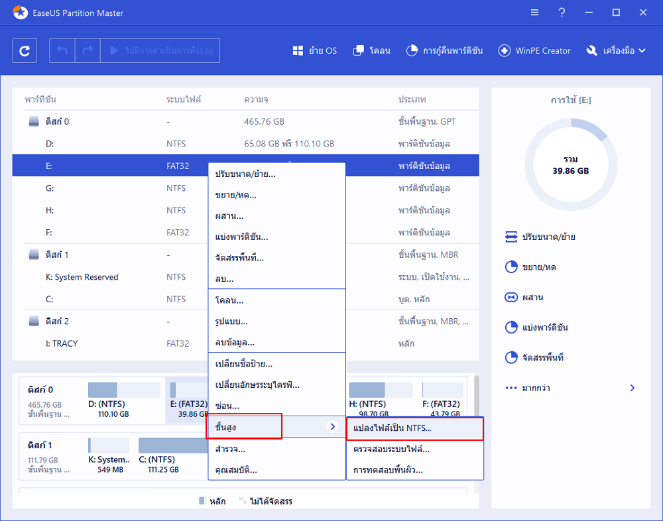The width and height of the screenshot is (663, 521).
Task: Choose จัดสรรพื้นที่... in context menu
Action: tap(277, 258)
